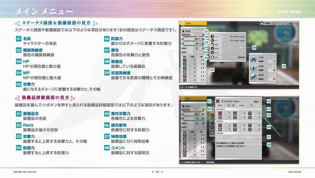
Task: Click the item description comment in detail panel
Action: point(231,145)
